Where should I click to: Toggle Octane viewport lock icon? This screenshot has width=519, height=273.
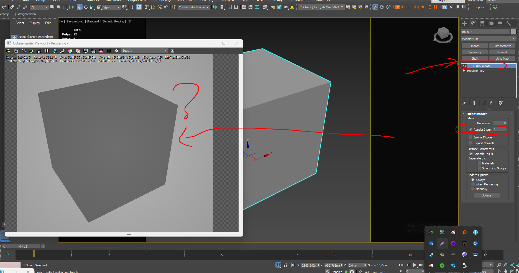coord(39,51)
